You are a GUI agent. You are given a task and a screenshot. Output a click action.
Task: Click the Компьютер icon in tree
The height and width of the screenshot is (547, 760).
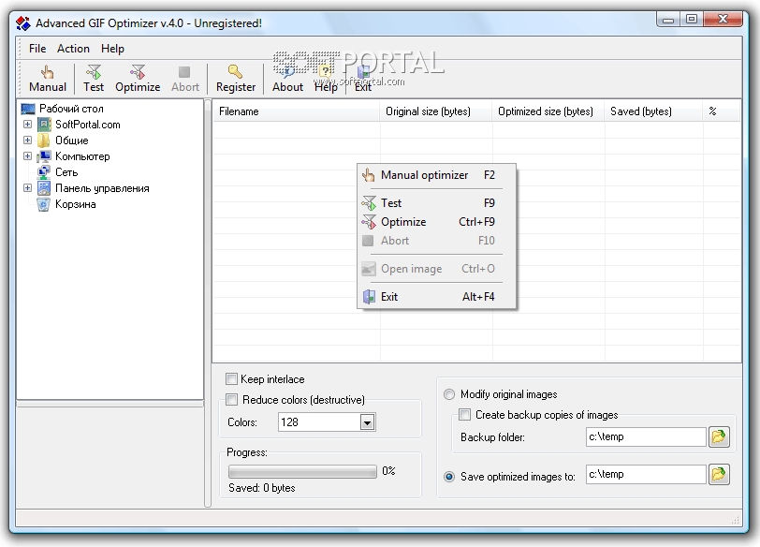point(44,156)
